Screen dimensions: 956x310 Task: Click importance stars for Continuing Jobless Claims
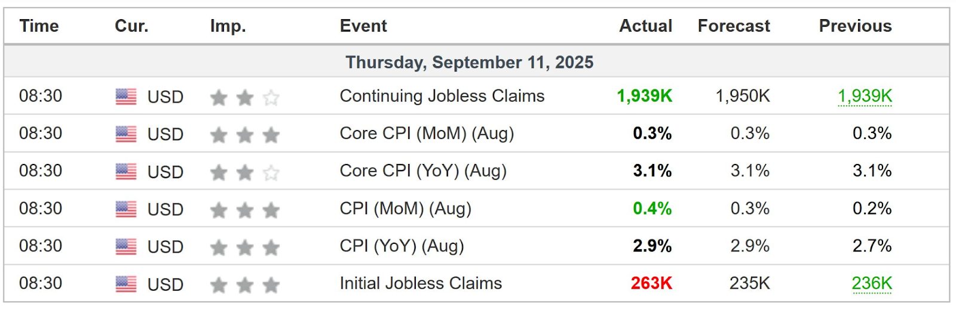click(x=244, y=97)
